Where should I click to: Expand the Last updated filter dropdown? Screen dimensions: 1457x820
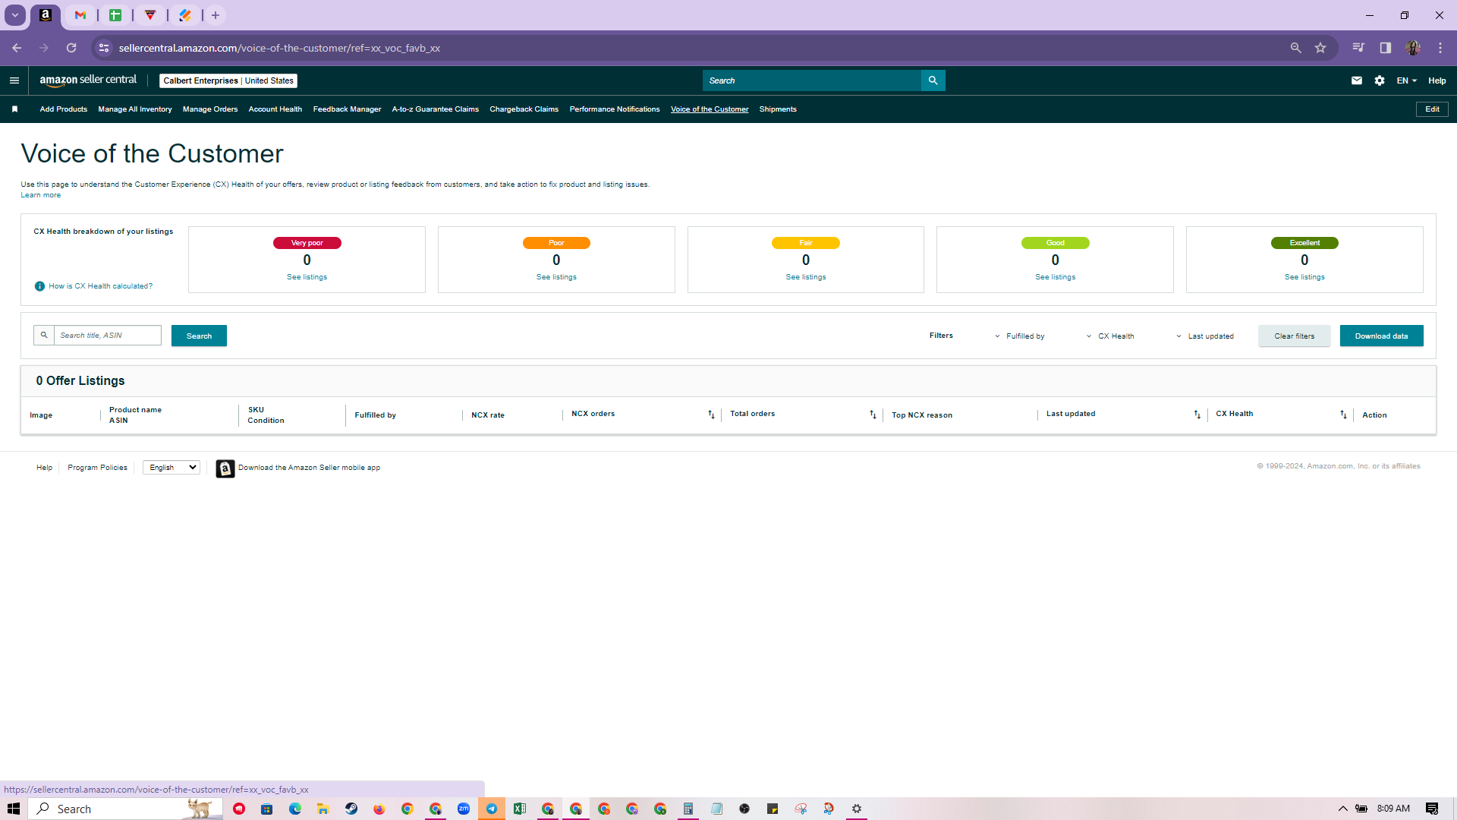1205,336
